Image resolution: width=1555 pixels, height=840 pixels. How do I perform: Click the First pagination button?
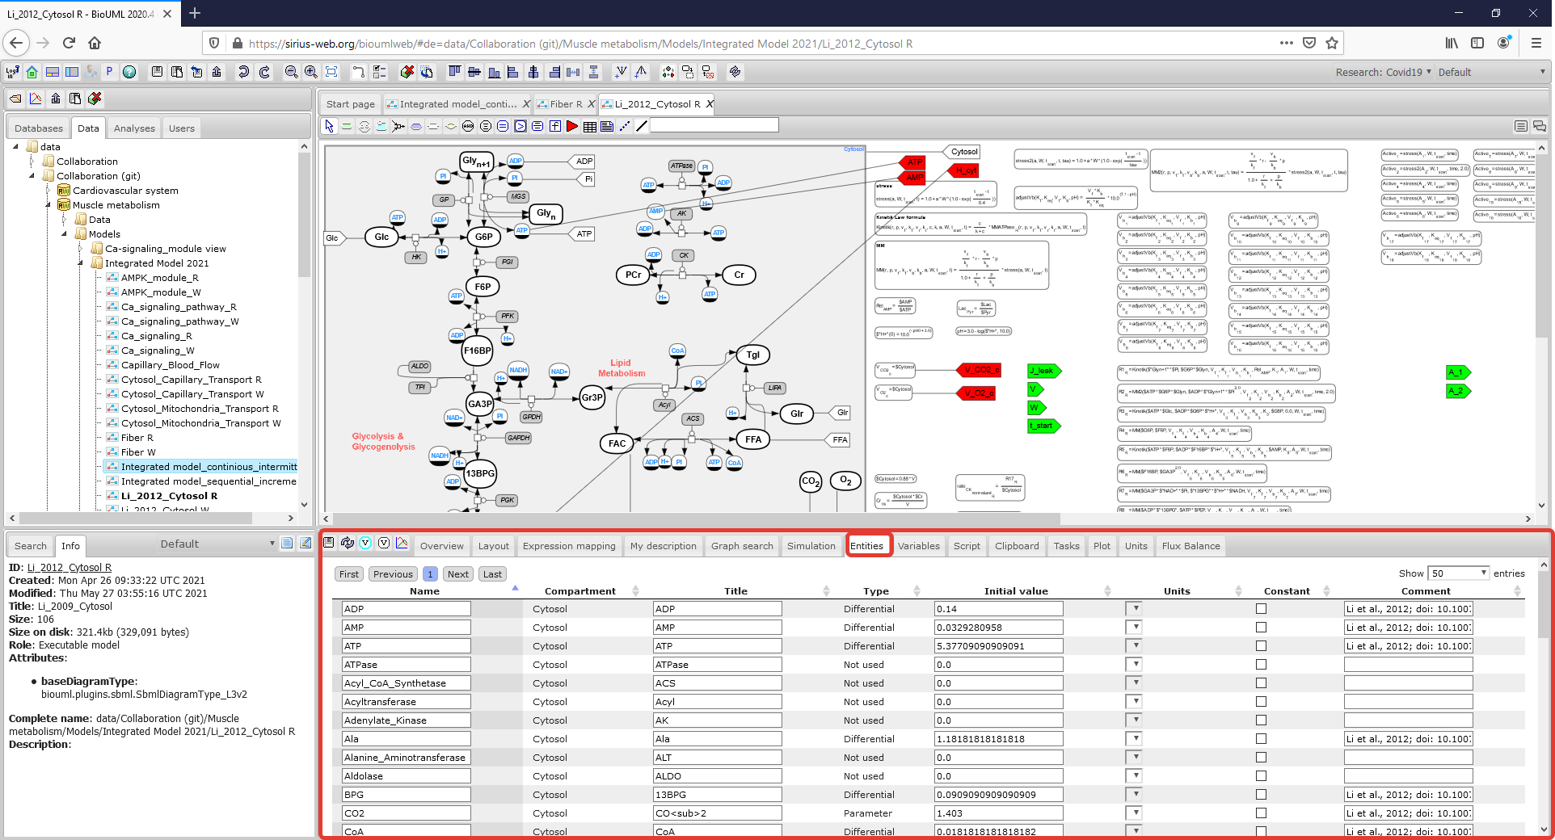[x=349, y=574]
